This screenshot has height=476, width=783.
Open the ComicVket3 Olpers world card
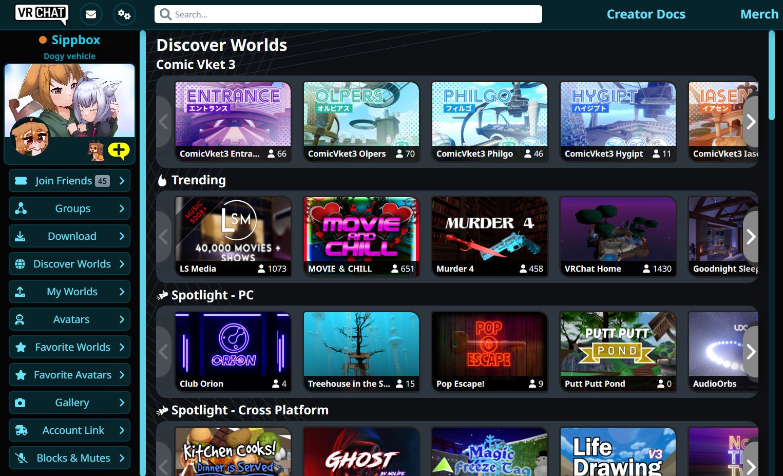[x=361, y=122]
